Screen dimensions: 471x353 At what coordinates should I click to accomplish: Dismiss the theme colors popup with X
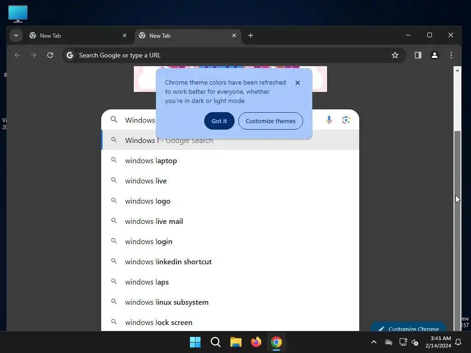click(298, 83)
